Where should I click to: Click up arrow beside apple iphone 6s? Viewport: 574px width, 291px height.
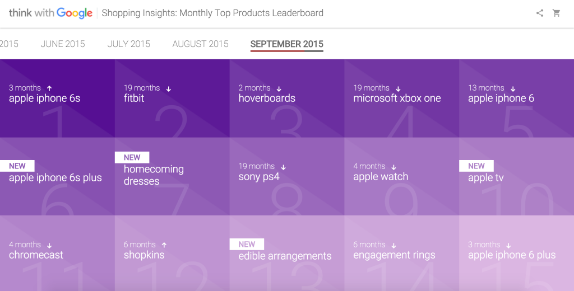pyautogui.click(x=49, y=88)
